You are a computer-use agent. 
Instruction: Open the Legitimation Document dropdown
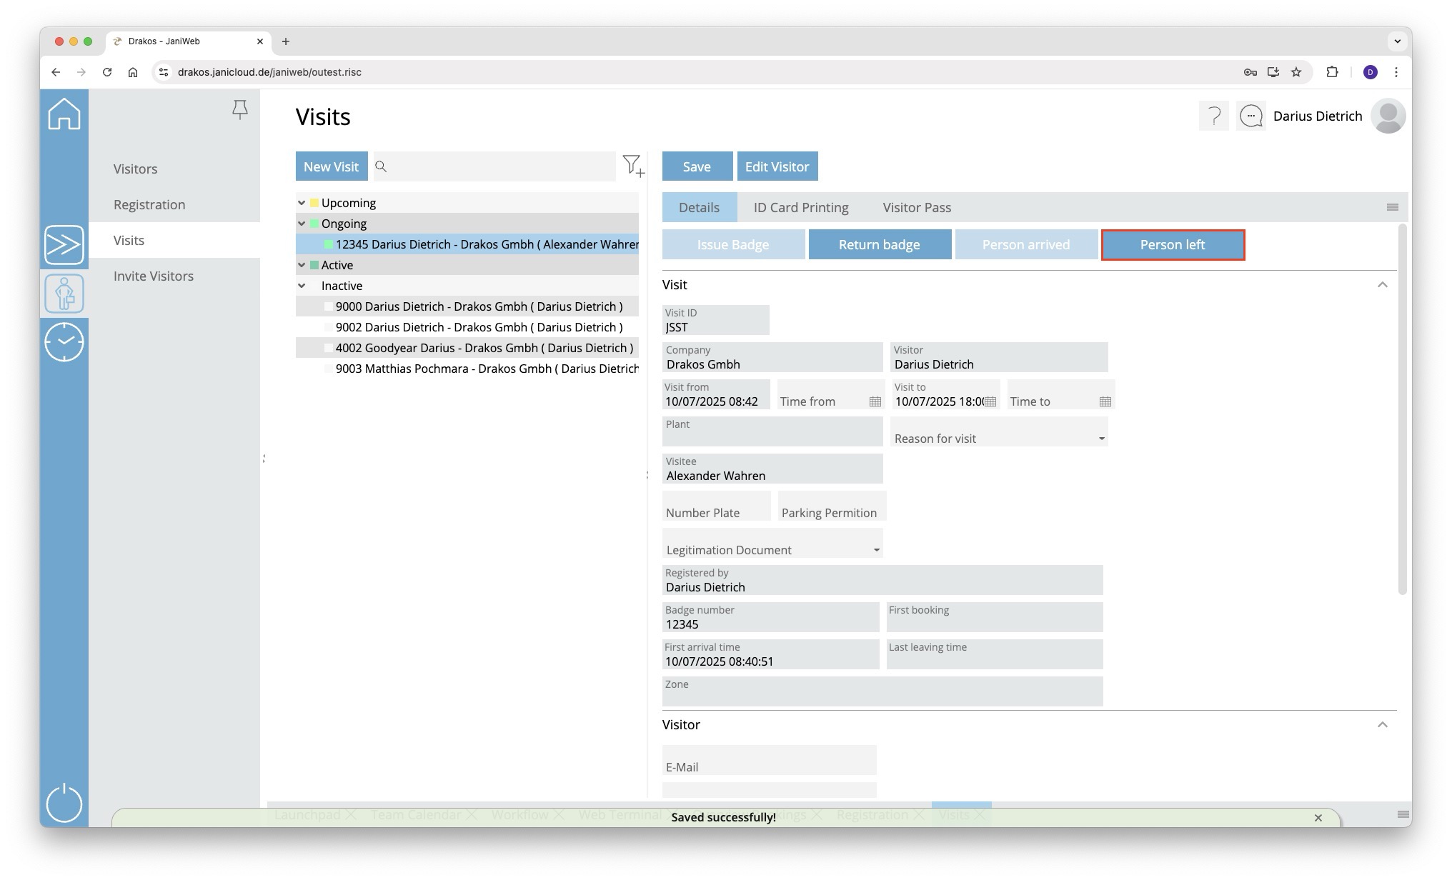coord(876,550)
